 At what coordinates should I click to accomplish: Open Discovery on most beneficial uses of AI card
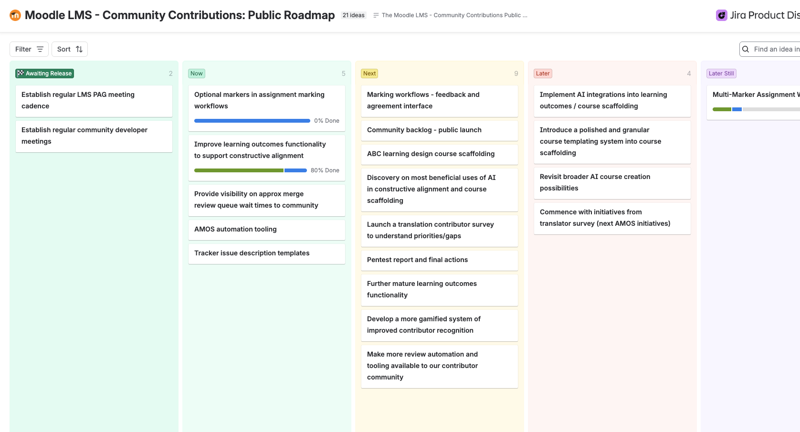(x=440, y=190)
